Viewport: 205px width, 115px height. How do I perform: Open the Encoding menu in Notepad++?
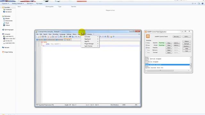coord(55,34)
